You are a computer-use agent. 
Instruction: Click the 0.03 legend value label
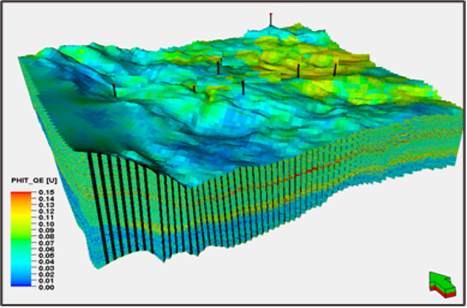46,268
